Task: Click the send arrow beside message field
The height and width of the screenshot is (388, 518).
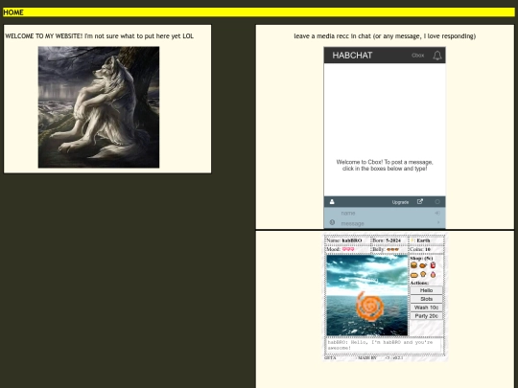Action: pos(438,222)
